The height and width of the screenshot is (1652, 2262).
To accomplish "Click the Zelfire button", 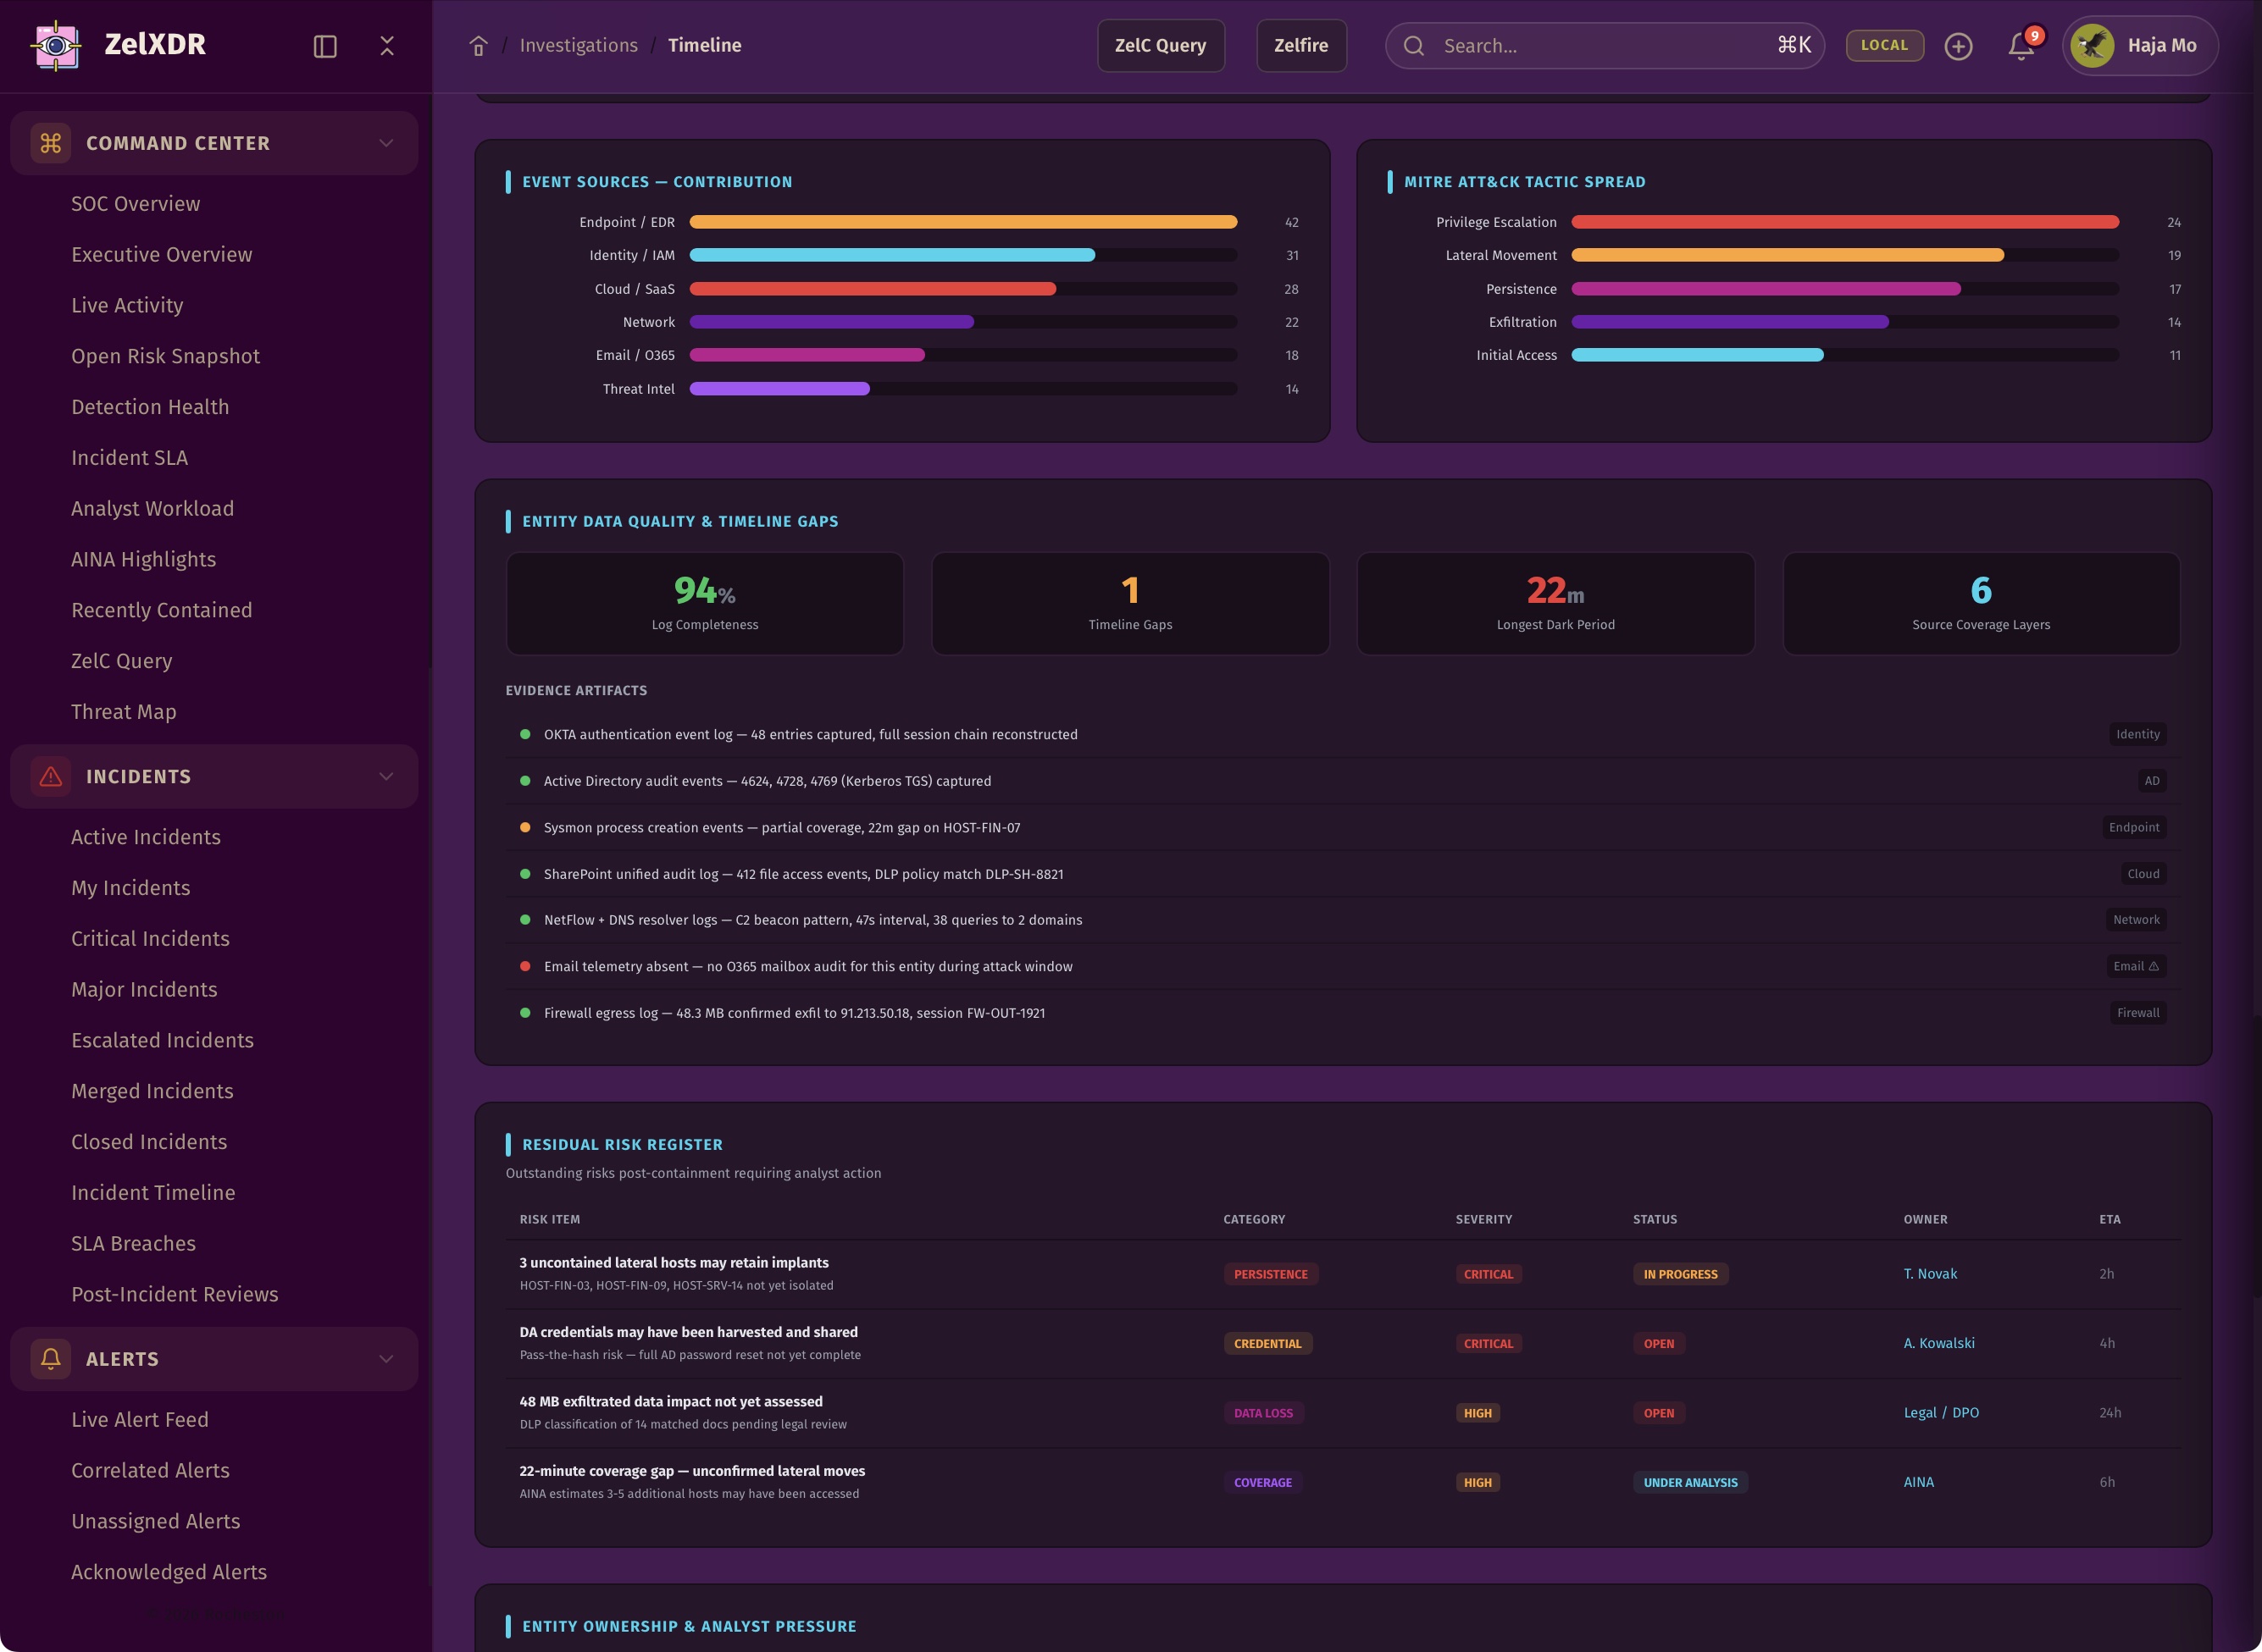I will click(1300, 45).
